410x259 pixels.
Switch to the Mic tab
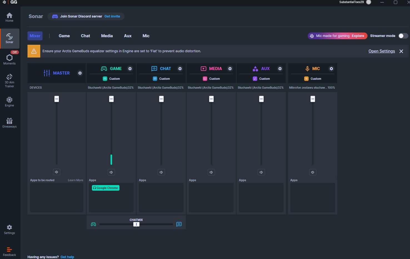146,36
